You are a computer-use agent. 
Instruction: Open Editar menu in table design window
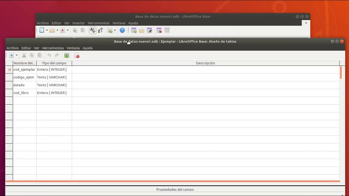point(26,48)
